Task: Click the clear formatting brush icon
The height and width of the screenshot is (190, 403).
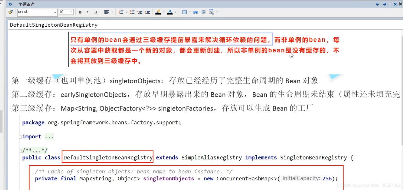Action: pyautogui.click(x=10, y=12)
